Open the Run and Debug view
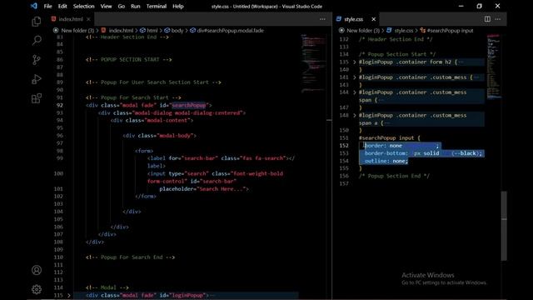The height and width of the screenshot is (300, 533). pos(37,79)
